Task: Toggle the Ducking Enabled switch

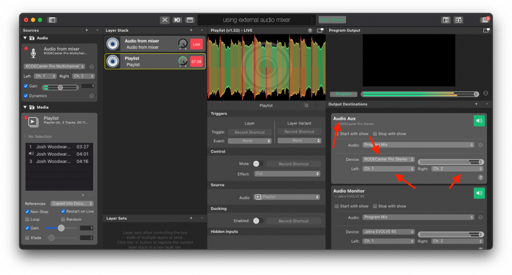Action: pyautogui.click(x=258, y=221)
